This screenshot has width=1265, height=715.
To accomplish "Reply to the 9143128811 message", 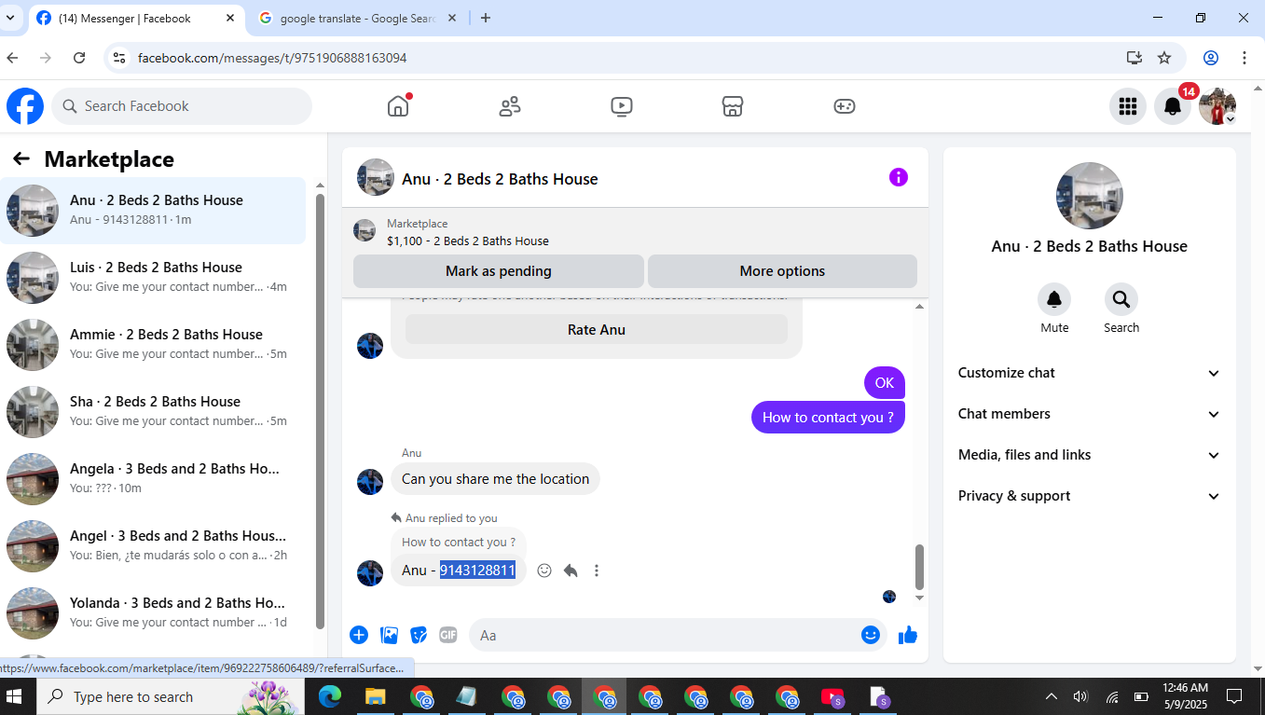I will click(571, 571).
